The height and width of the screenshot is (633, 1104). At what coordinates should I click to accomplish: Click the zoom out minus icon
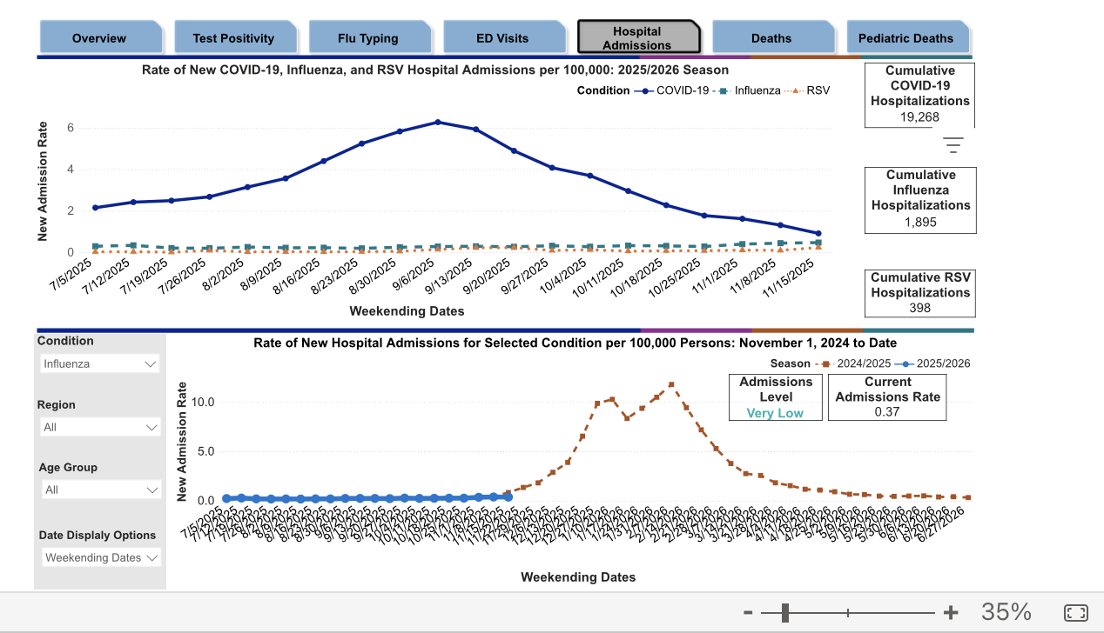(x=748, y=612)
